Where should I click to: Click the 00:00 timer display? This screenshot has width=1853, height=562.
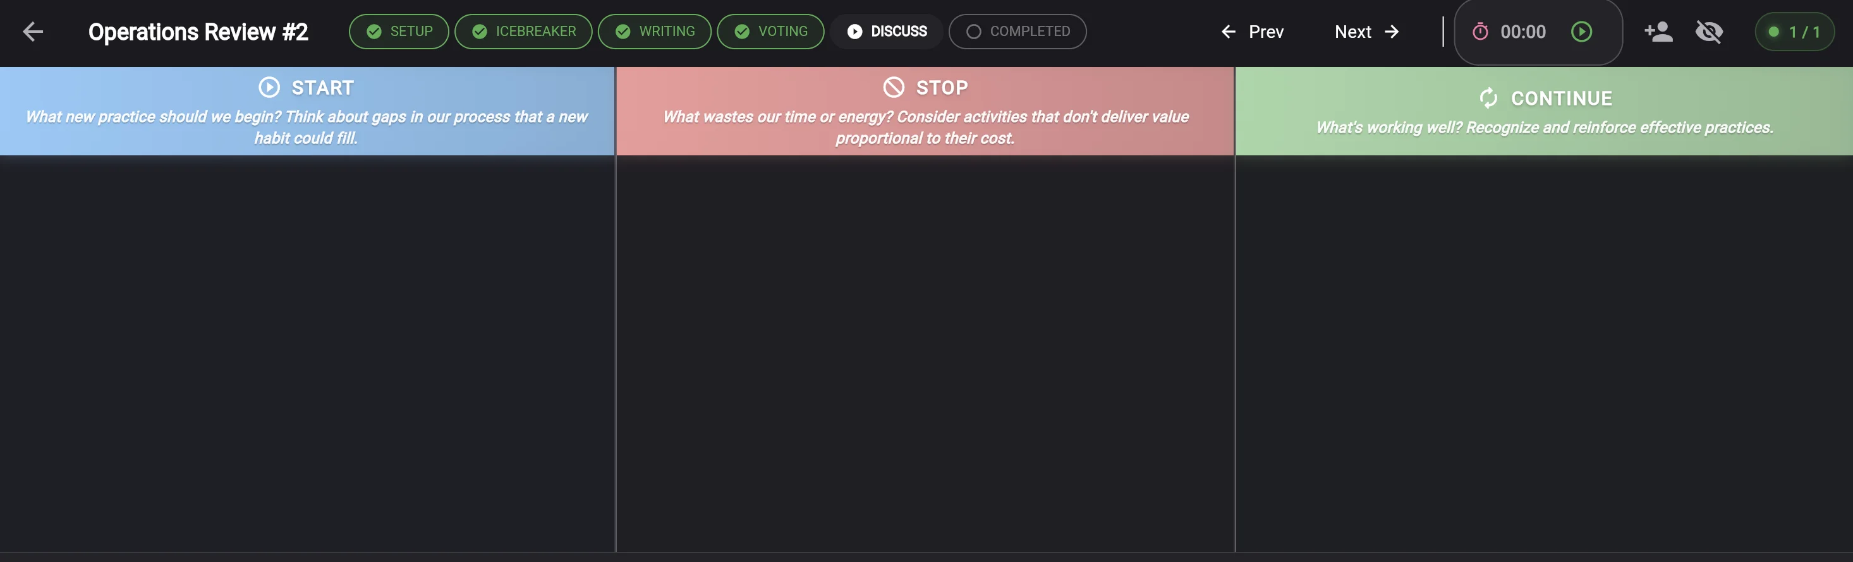[1523, 32]
